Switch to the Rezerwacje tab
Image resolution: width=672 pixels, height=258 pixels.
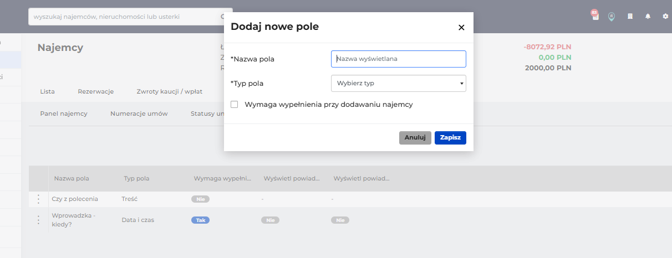[x=95, y=91]
